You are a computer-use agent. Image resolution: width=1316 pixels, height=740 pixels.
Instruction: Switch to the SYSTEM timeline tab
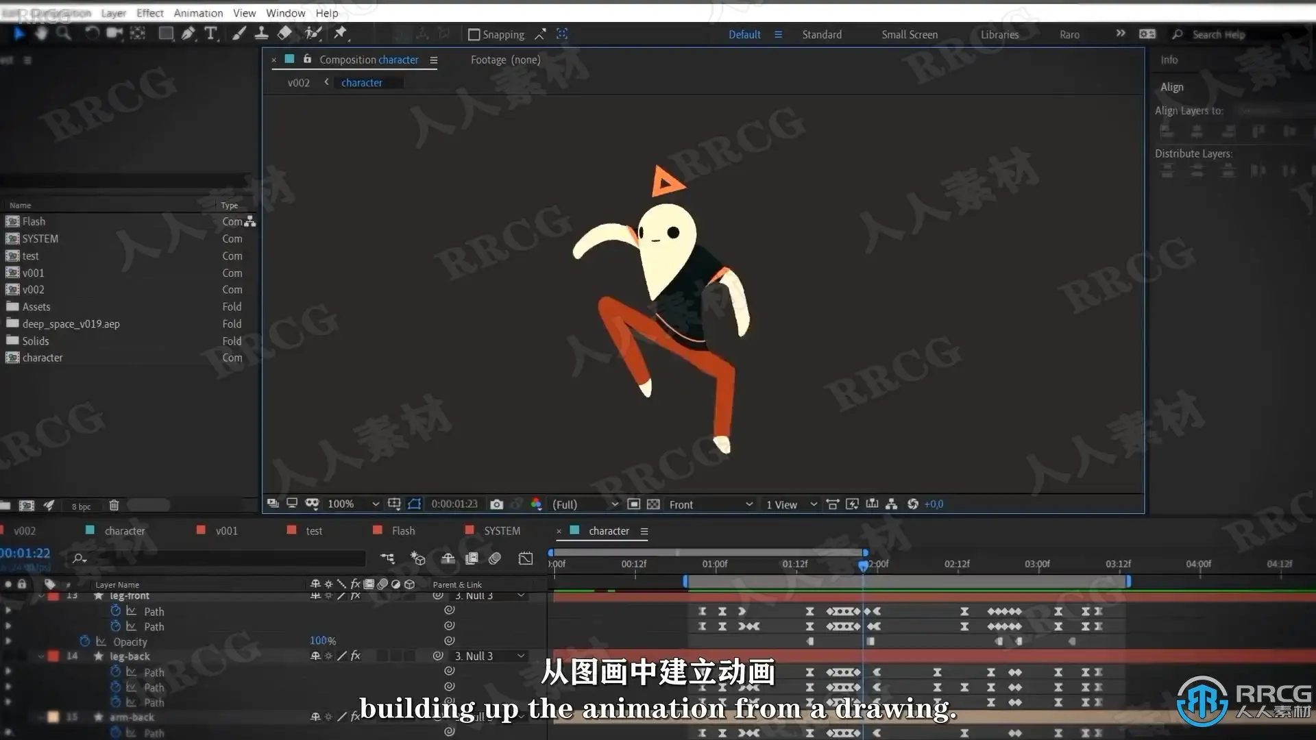point(502,531)
